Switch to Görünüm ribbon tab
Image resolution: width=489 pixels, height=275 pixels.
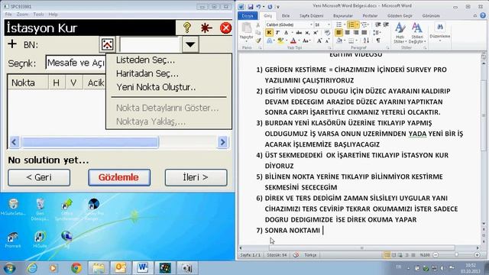coord(431,15)
